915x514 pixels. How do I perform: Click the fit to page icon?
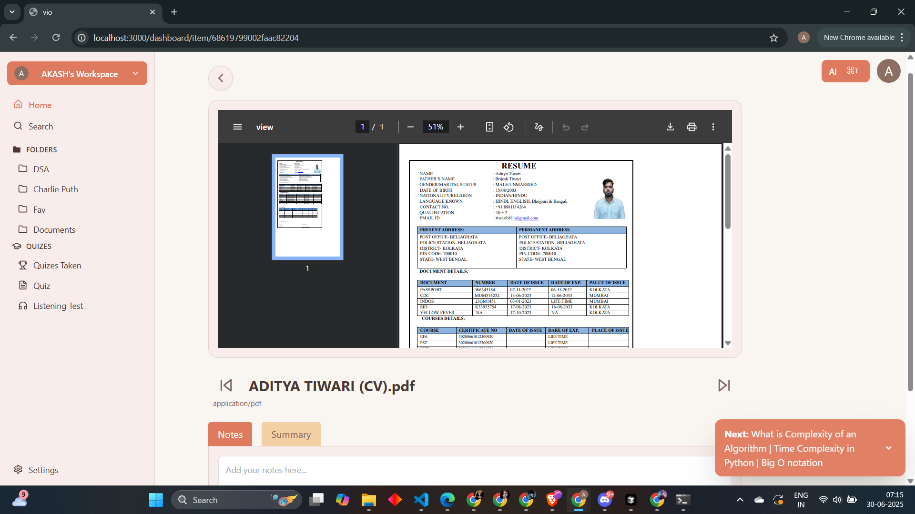(x=489, y=127)
